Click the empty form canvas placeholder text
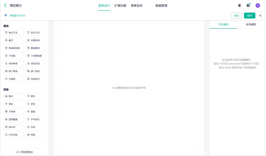Viewport: 266px width, 156px height. (x=129, y=88)
